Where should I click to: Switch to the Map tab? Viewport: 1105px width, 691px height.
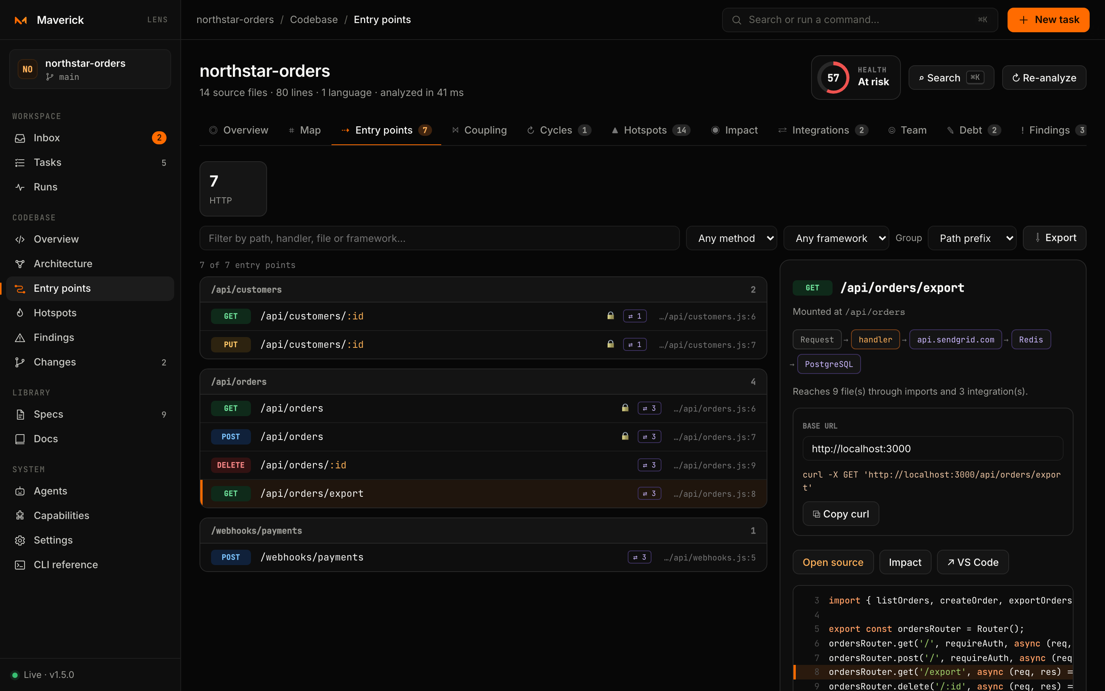[305, 130]
